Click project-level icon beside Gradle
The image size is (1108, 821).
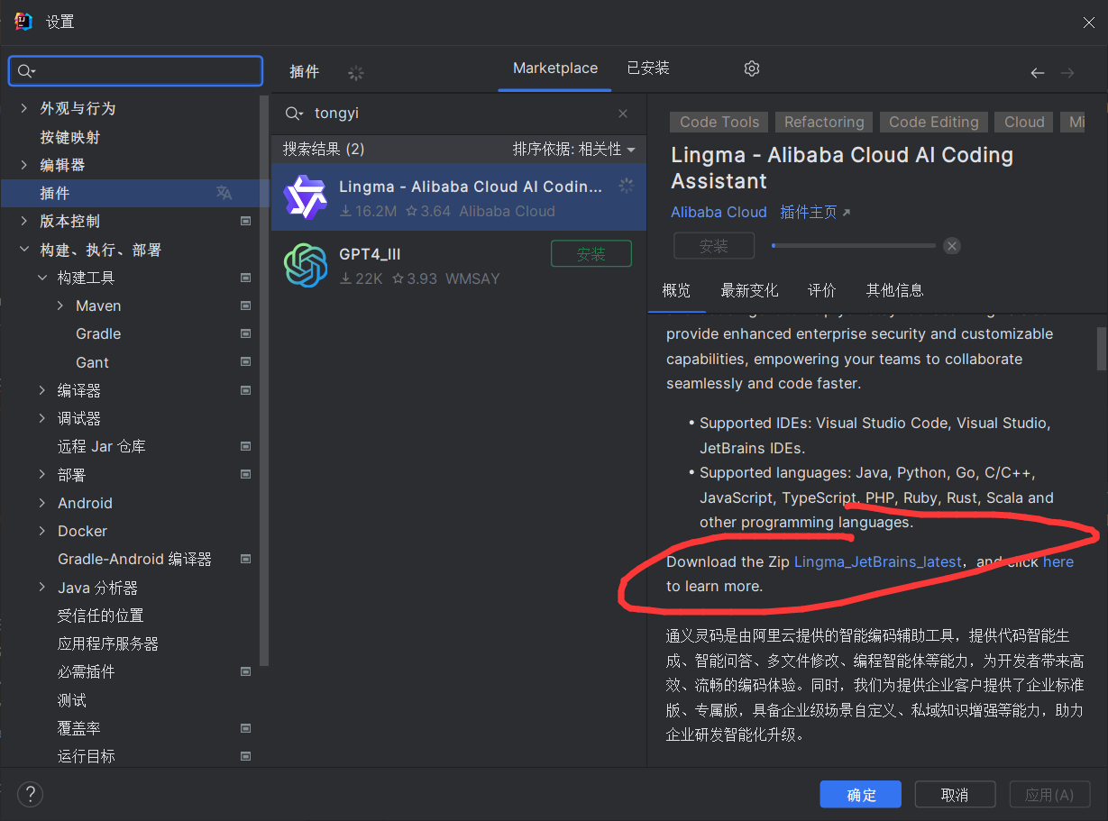coord(245,333)
